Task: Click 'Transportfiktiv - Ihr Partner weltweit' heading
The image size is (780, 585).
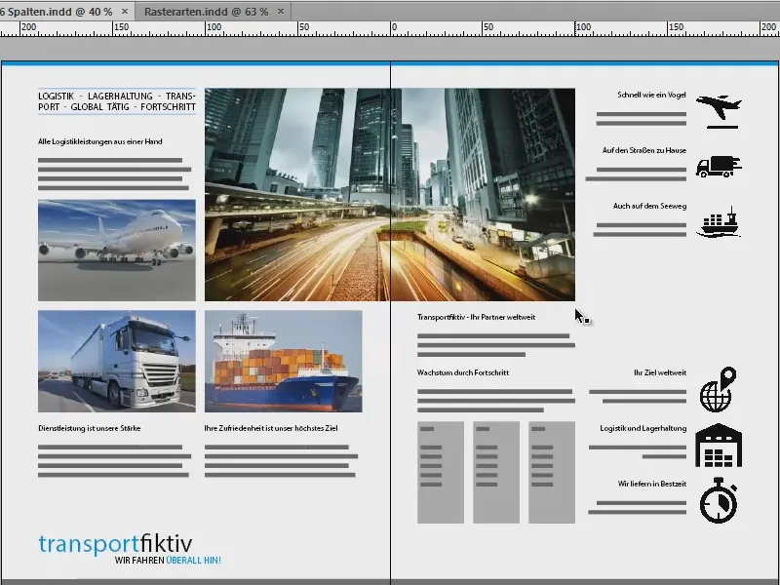Action: (476, 317)
